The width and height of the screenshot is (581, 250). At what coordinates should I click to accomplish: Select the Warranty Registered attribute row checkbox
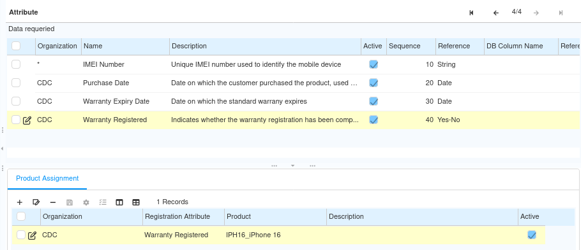[16, 120]
